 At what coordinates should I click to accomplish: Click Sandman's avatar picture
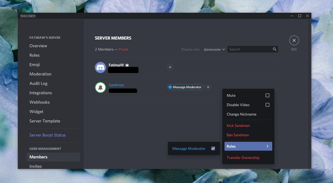click(x=100, y=87)
